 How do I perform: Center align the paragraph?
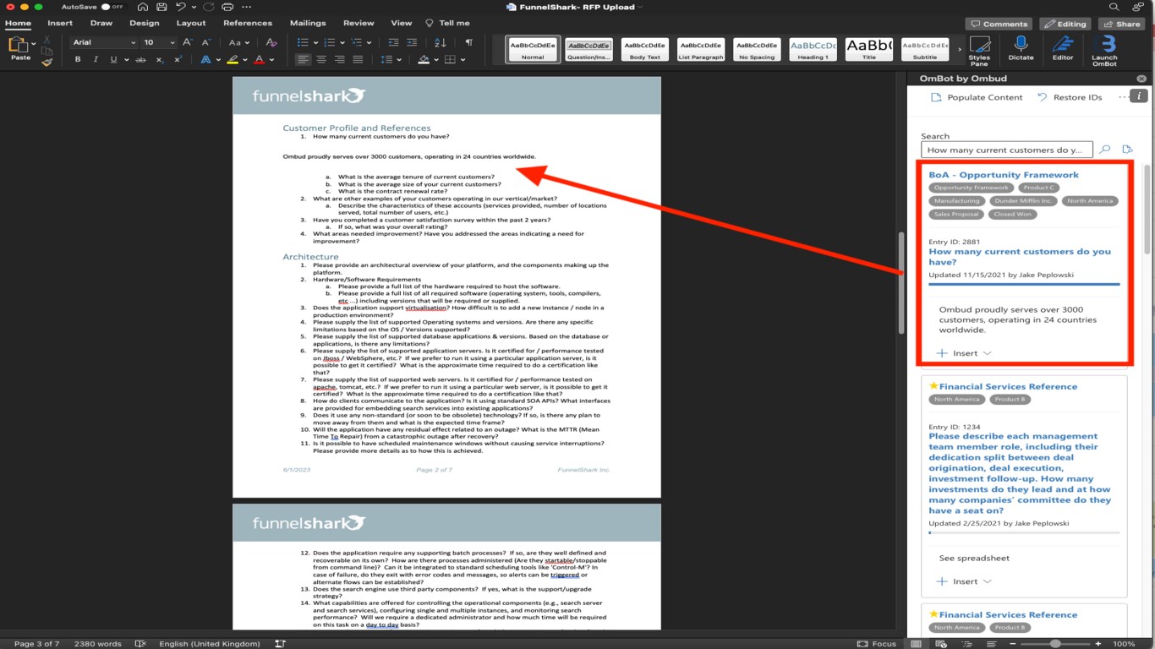pyautogui.click(x=321, y=60)
